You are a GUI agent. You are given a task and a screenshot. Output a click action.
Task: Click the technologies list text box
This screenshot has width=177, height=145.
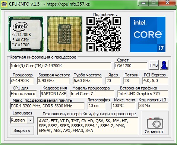click(88, 126)
